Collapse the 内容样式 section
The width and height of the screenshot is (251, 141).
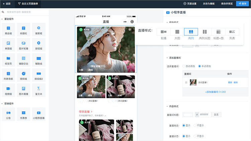tap(167, 106)
